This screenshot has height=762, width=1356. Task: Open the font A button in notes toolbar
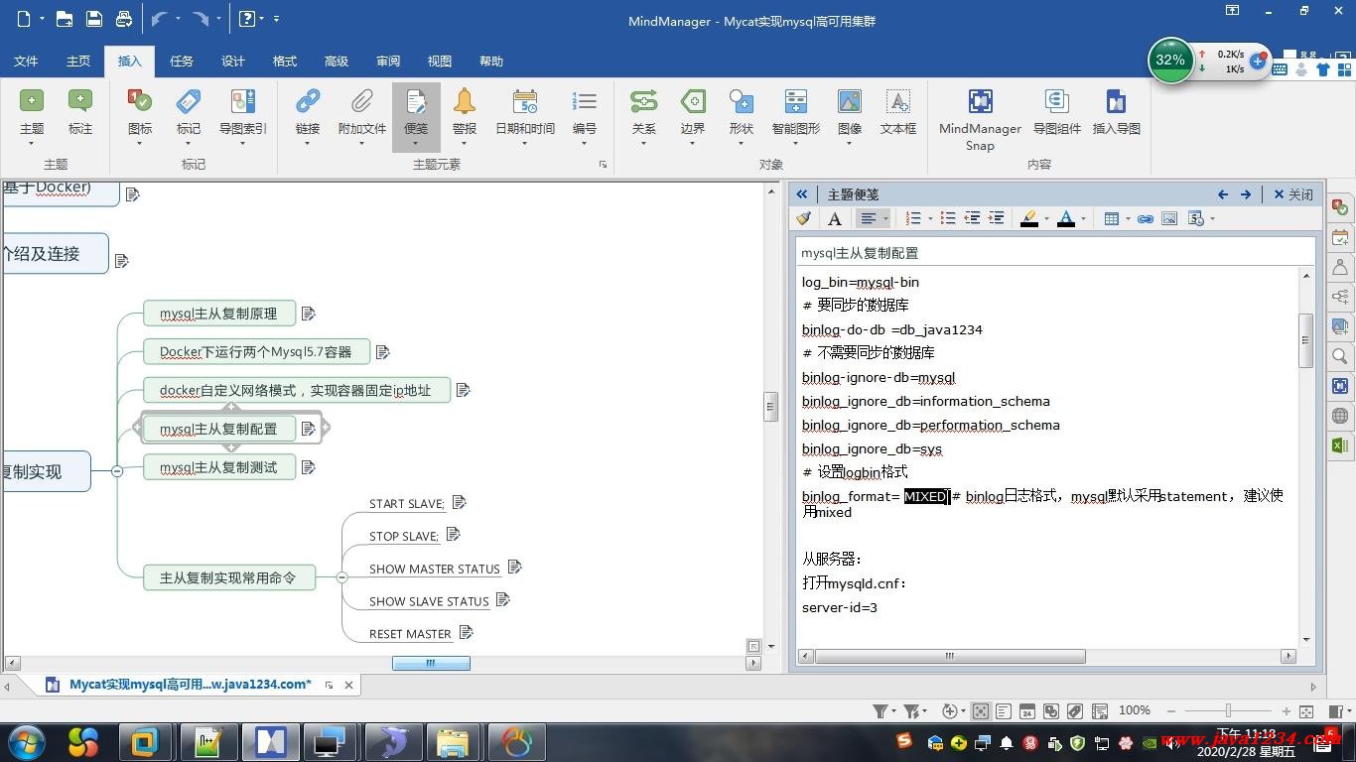point(835,218)
